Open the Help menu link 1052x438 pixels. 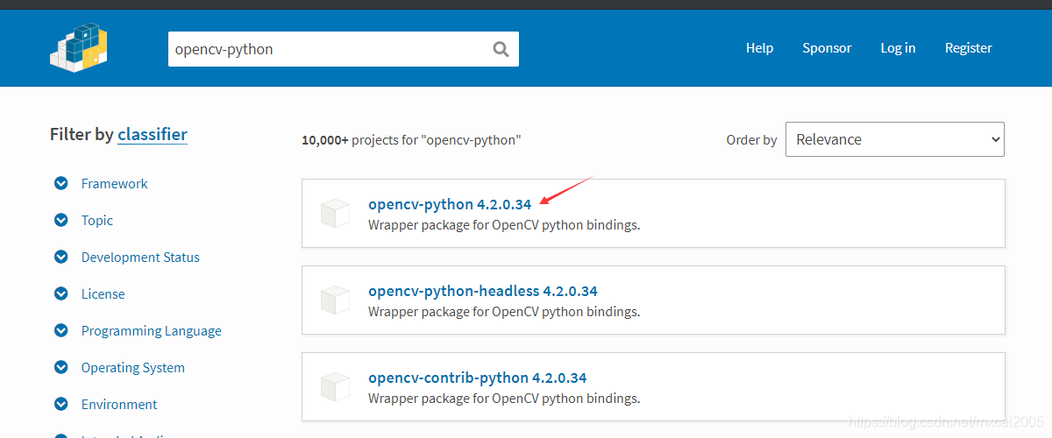tap(759, 48)
